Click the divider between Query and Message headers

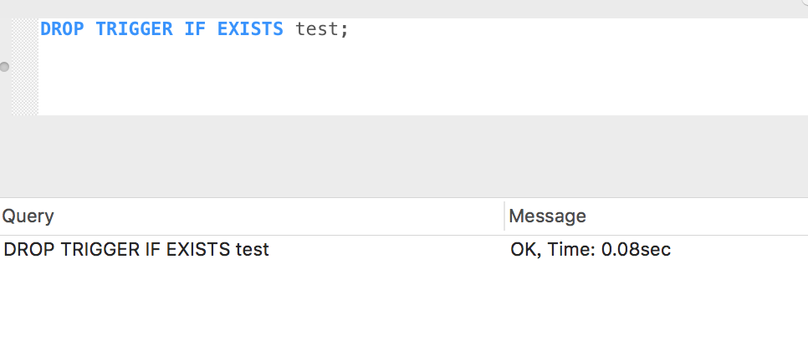(x=504, y=216)
